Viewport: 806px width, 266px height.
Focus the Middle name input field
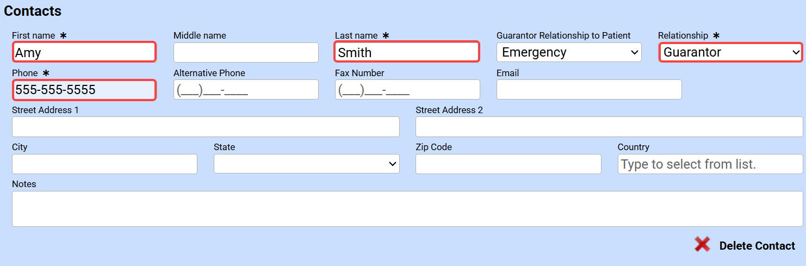click(246, 52)
